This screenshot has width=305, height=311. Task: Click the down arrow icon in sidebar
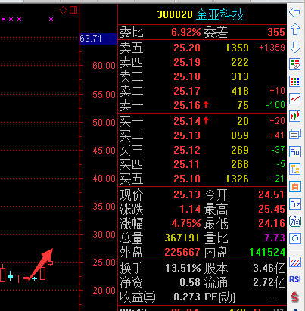[295, 47]
